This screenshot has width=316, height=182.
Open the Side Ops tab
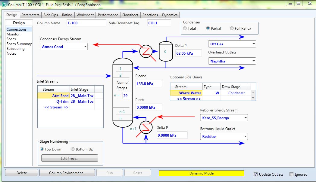[51, 15]
